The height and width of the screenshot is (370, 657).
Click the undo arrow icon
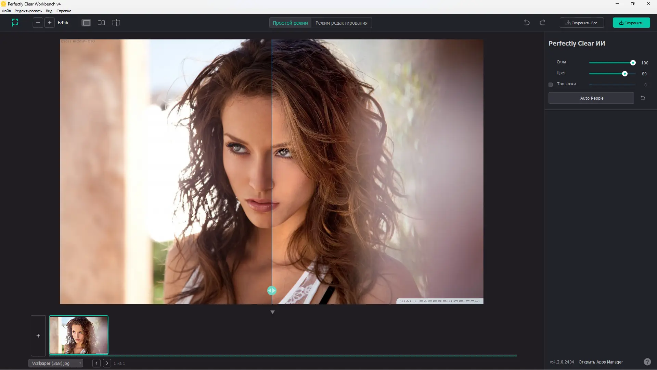(x=527, y=23)
